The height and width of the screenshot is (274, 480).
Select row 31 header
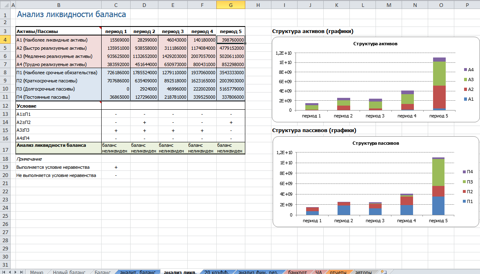5,265
